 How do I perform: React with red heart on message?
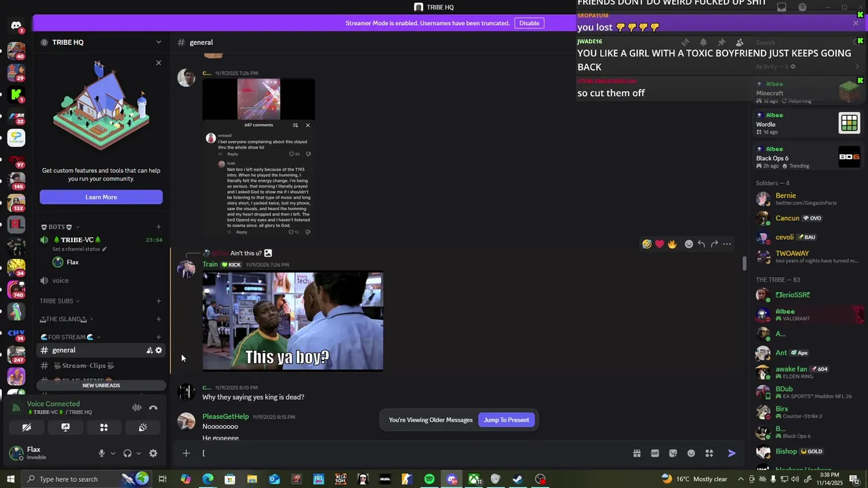659,244
